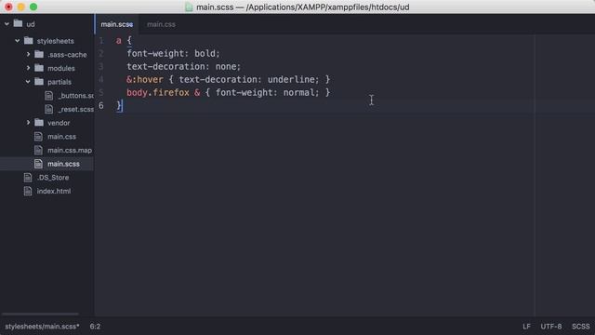
Task: Open main.css file in the tree
Action: tap(62, 137)
